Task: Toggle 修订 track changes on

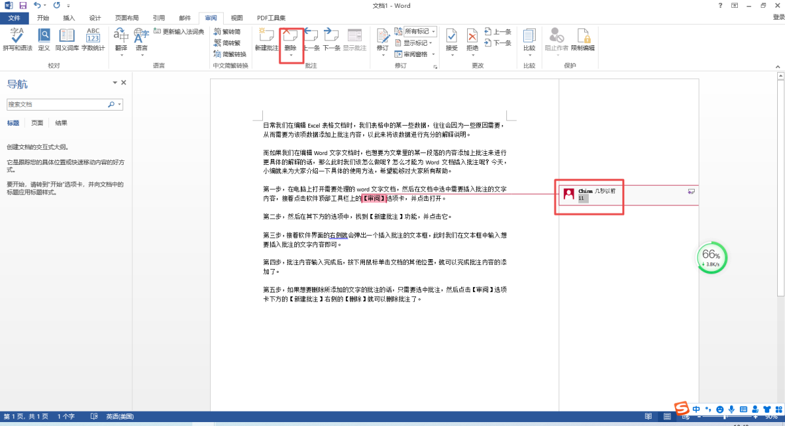Action: [x=382, y=37]
